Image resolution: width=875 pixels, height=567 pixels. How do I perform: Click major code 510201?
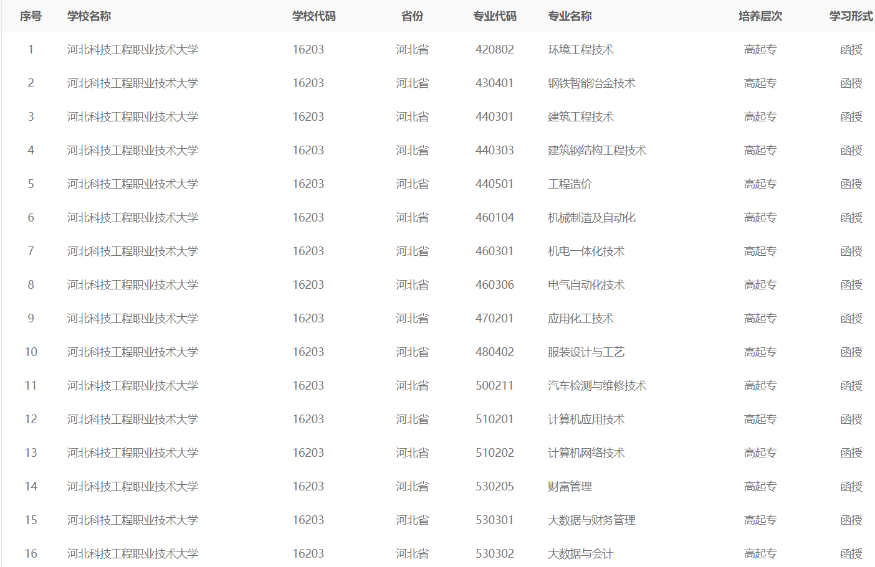pos(495,419)
